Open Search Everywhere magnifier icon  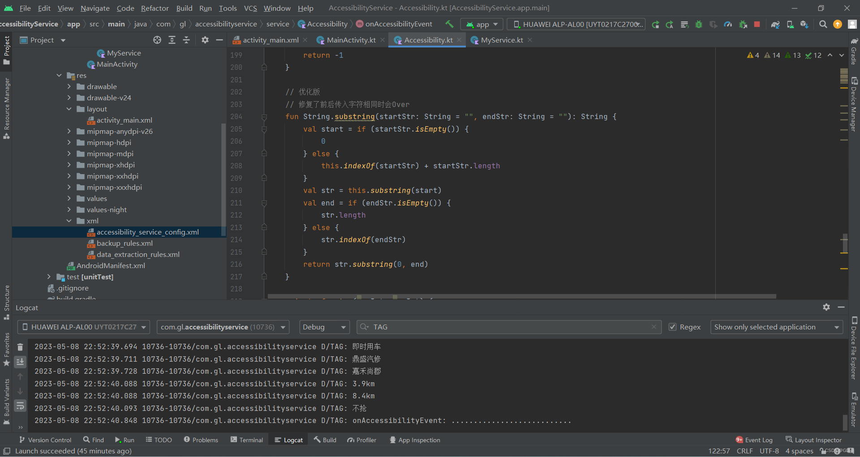tap(823, 24)
